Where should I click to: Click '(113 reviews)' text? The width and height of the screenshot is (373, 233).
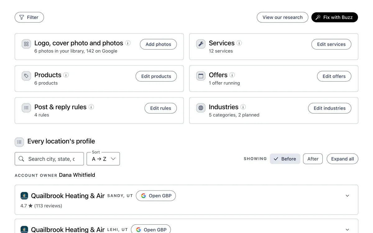coord(48,206)
